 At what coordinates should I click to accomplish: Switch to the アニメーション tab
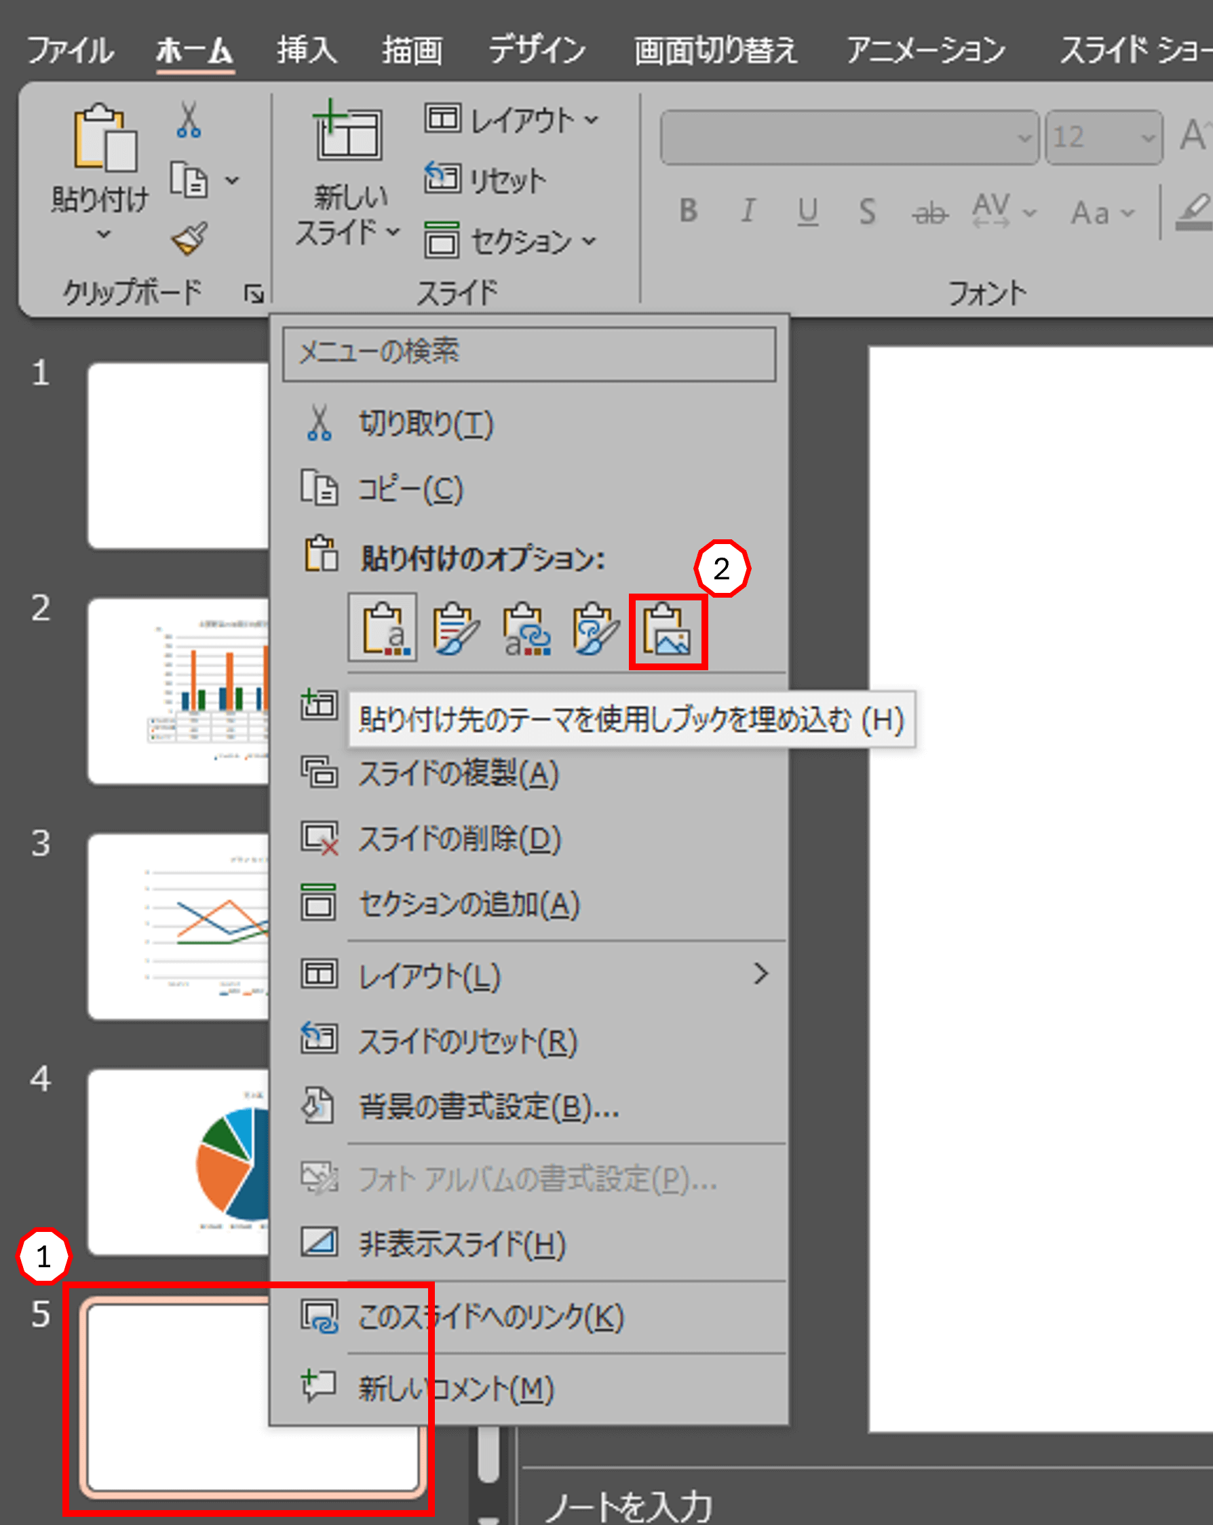[926, 50]
